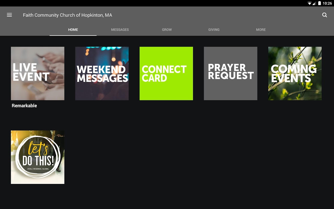
Task: Open the More tab
Action: coord(261,30)
